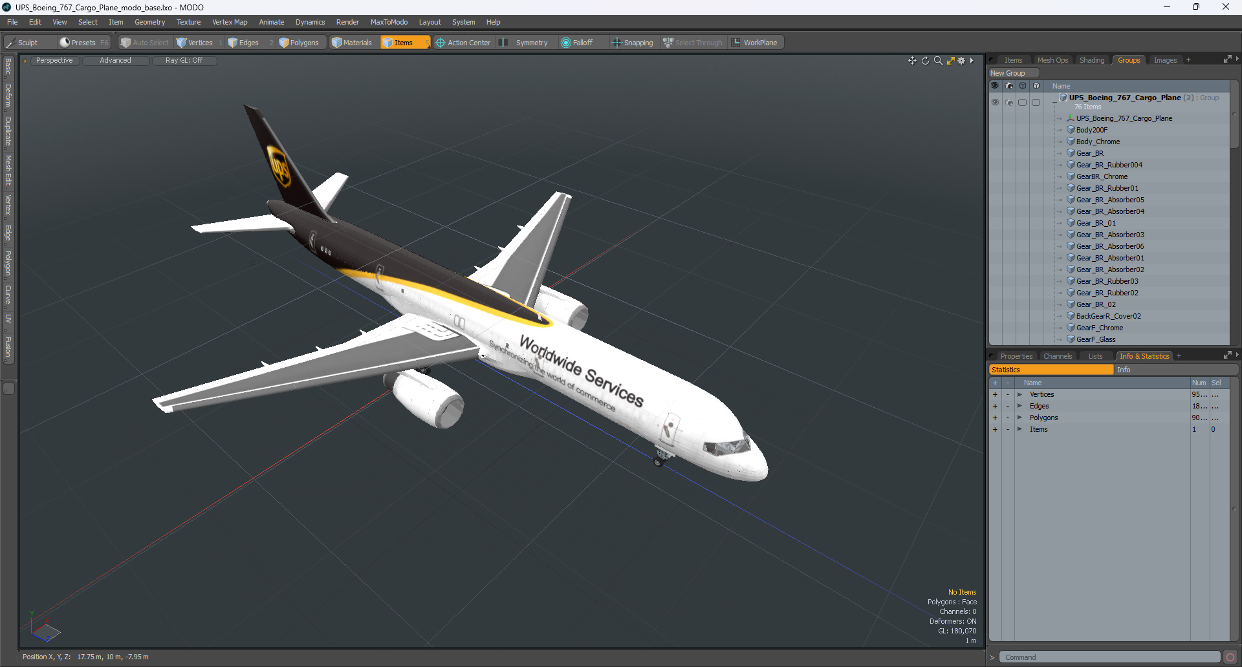
Task: Expand the Edges statistics row
Action: click(1019, 406)
